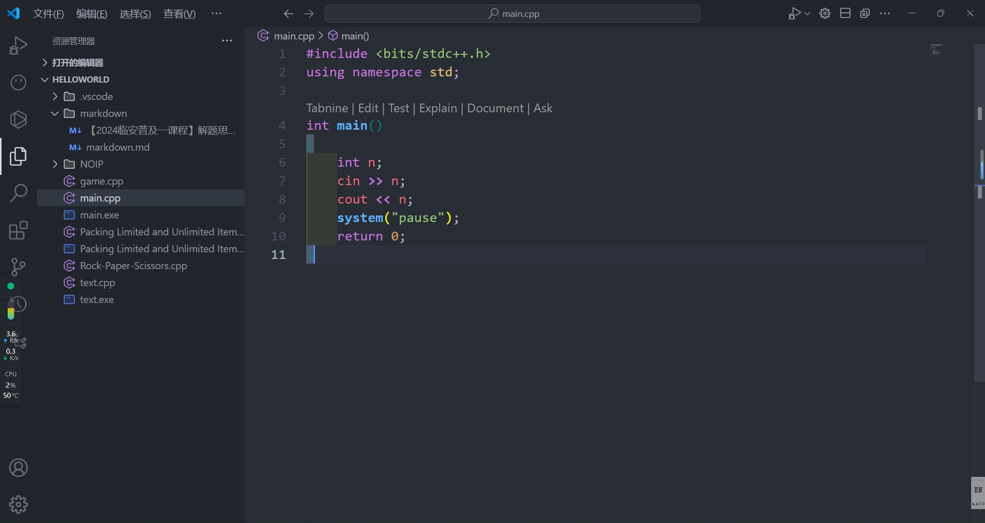Open the run button dropdown arrow
Image resolution: width=985 pixels, height=523 pixels.
(x=807, y=14)
